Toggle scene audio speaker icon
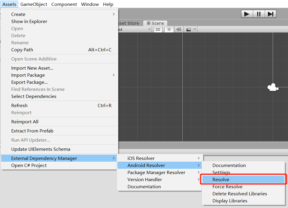 tap(178, 30)
